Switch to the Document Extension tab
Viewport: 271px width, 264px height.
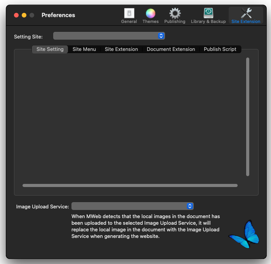pyautogui.click(x=171, y=49)
